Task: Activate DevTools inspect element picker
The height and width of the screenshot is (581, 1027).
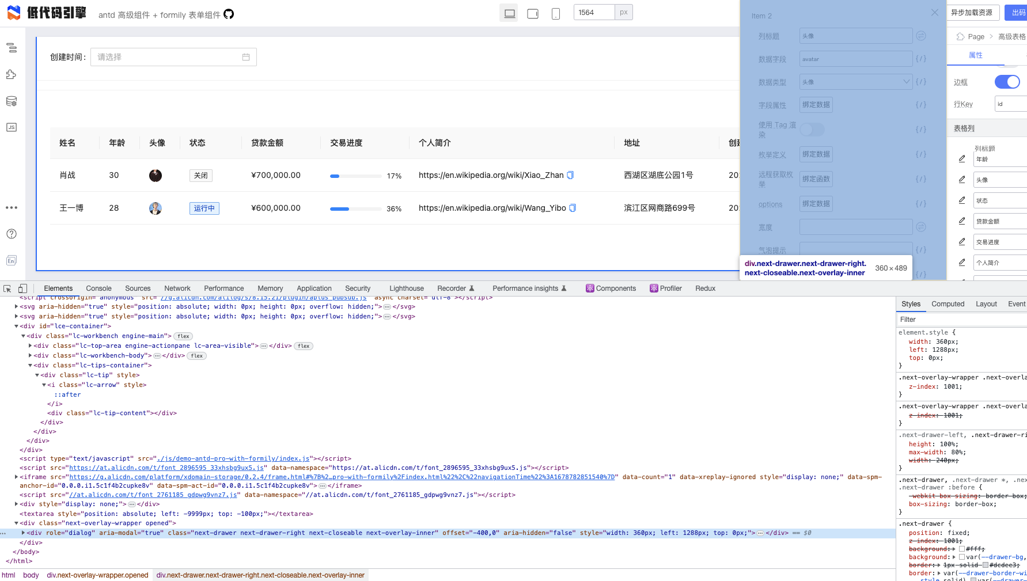Action: 7,288
